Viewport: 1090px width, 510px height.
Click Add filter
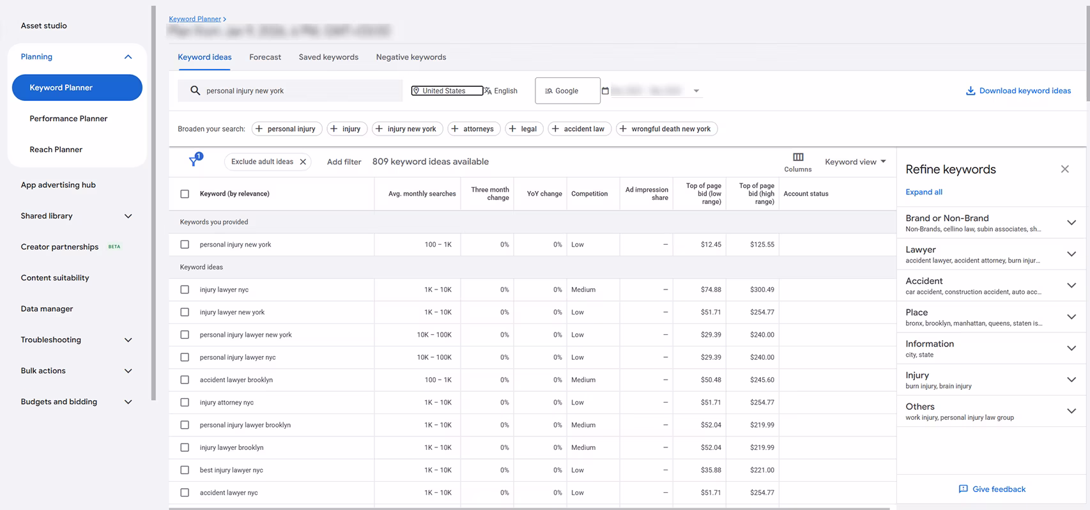(344, 162)
